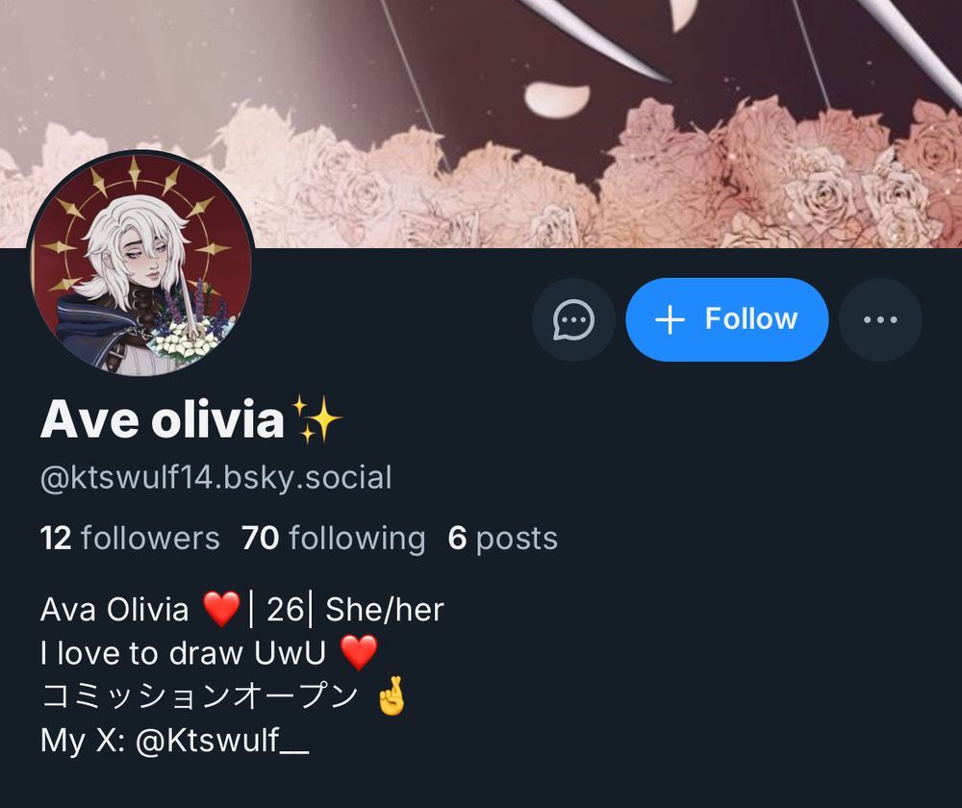Click the red heart after UwU
The width and height of the screenshot is (962, 808).
tap(358, 652)
